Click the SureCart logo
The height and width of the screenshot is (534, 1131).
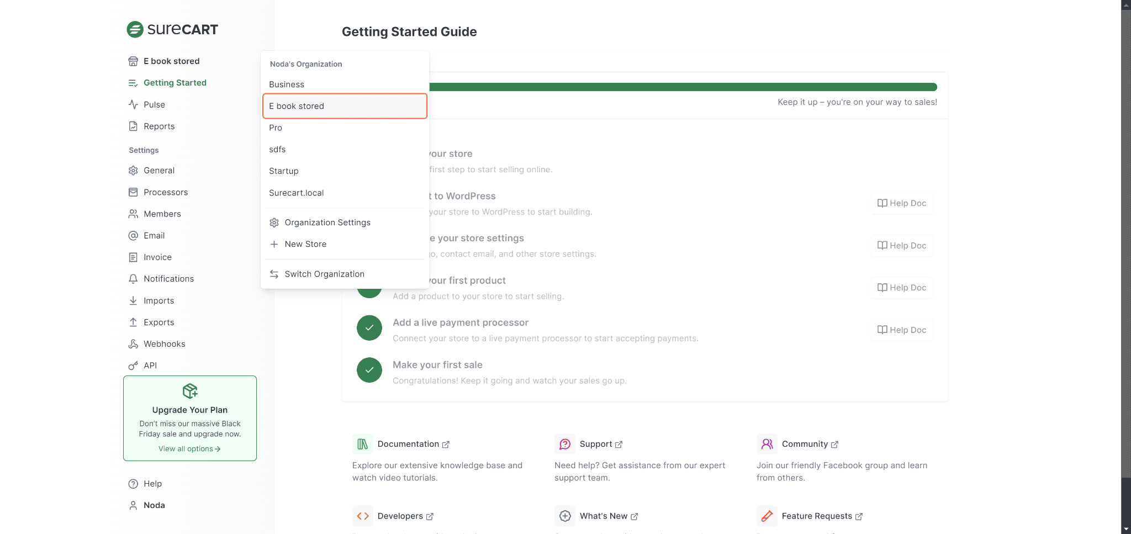172,29
